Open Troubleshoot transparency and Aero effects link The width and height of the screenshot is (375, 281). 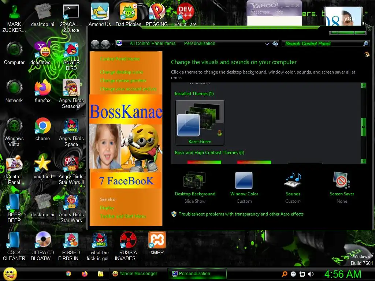(x=241, y=214)
